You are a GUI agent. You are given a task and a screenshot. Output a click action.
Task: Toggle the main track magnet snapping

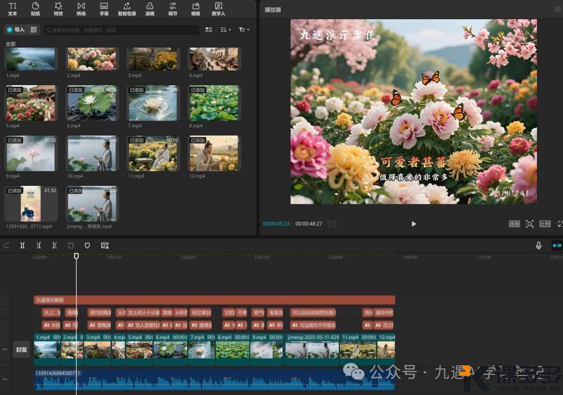tap(557, 245)
